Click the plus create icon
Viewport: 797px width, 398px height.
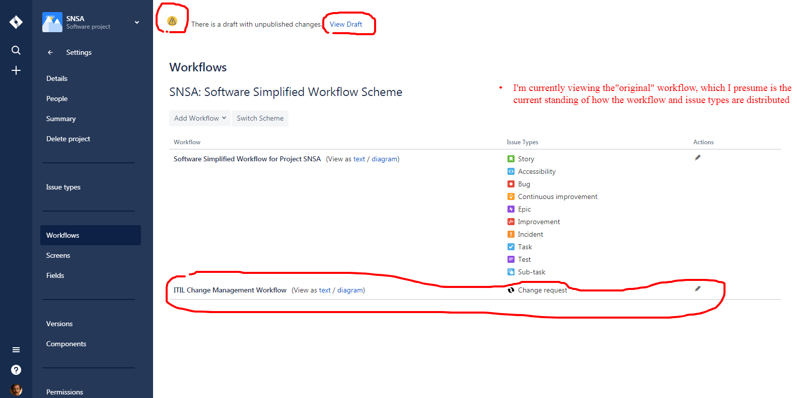(x=16, y=70)
